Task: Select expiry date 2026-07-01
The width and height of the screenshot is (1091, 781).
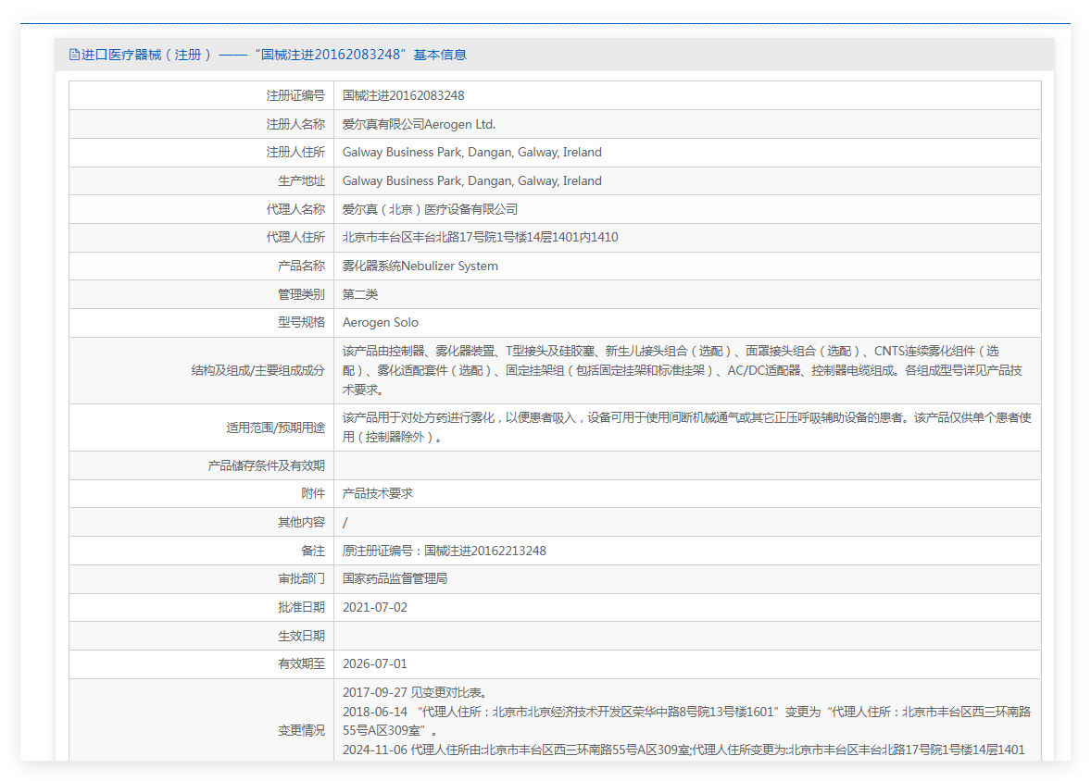Action: click(375, 664)
